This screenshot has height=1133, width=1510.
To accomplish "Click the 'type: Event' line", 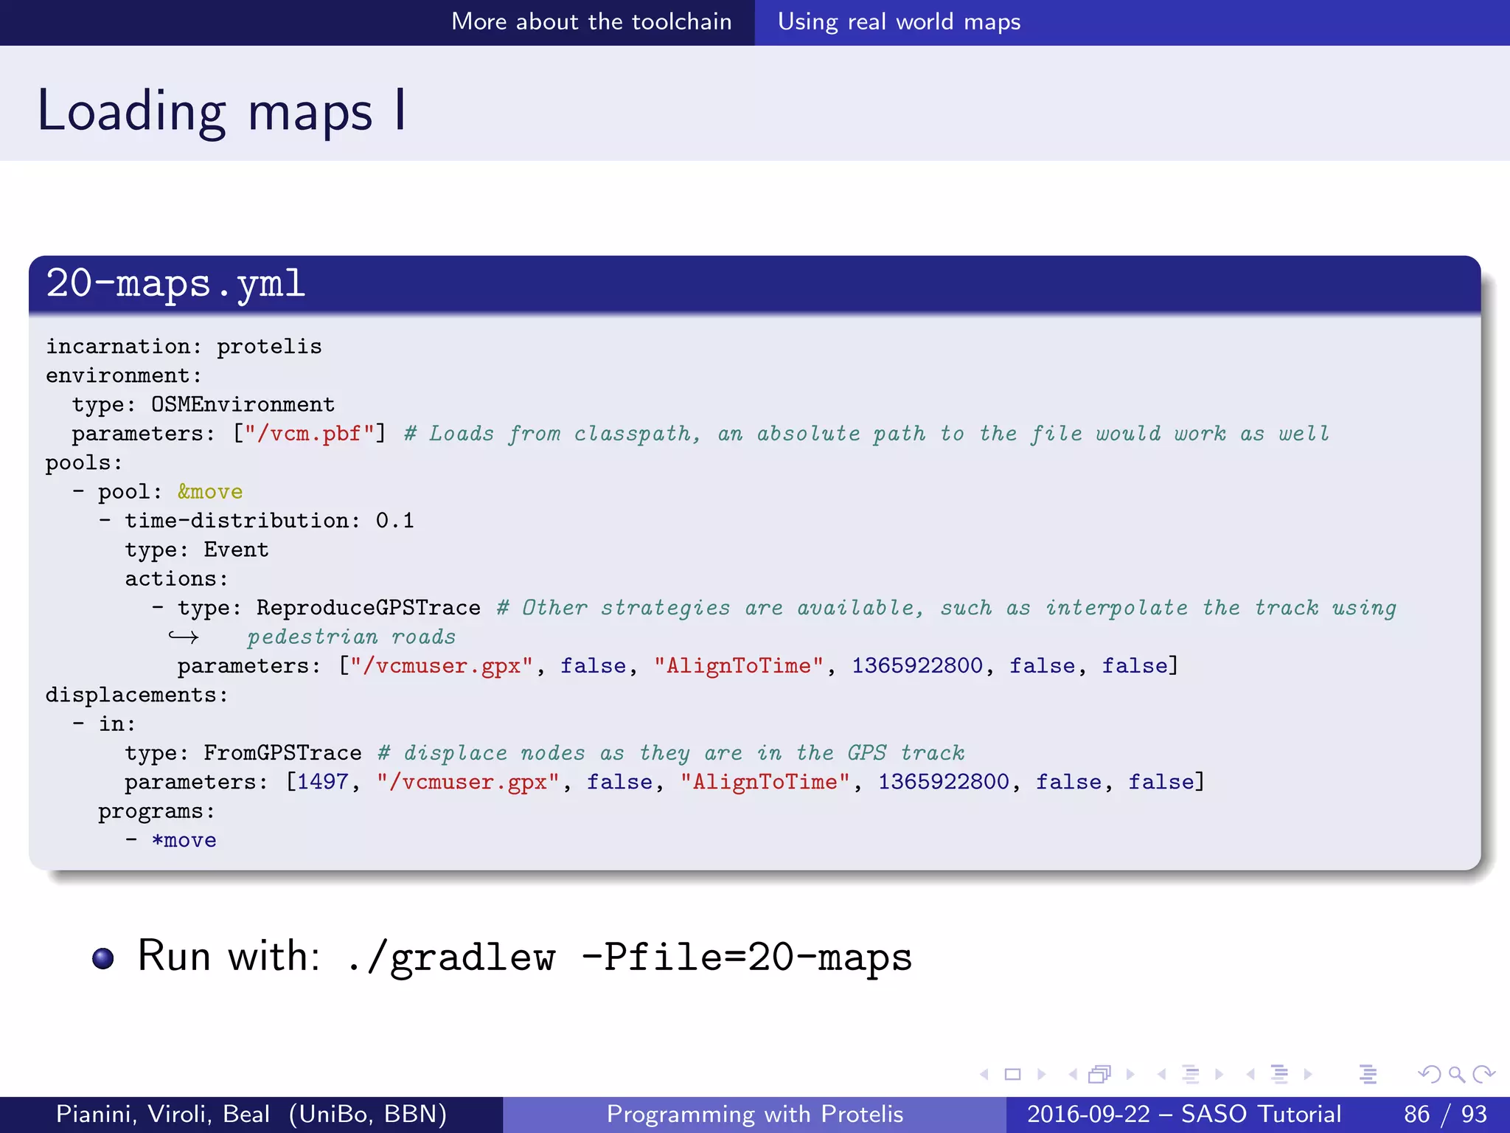I will click(196, 550).
